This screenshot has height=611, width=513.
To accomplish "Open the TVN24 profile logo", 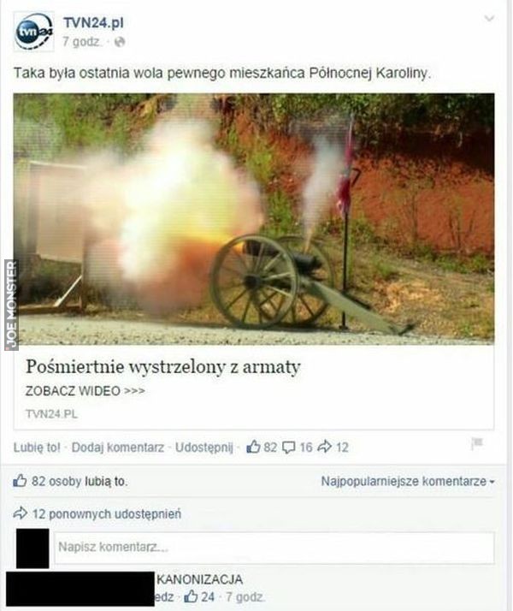I will [34, 32].
